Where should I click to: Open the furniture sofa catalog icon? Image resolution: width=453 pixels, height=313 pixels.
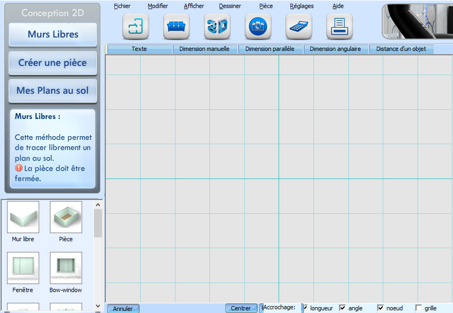[x=176, y=27]
